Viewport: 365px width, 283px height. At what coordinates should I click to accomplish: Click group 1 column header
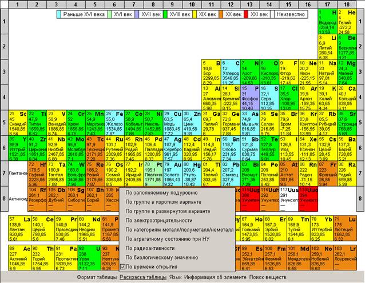coord(18,5)
